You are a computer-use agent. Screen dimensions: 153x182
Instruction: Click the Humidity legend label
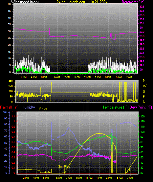tap(28, 107)
